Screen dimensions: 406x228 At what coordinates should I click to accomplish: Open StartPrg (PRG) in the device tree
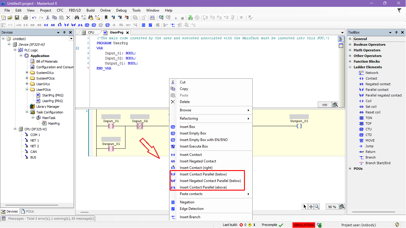click(x=53, y=95)
